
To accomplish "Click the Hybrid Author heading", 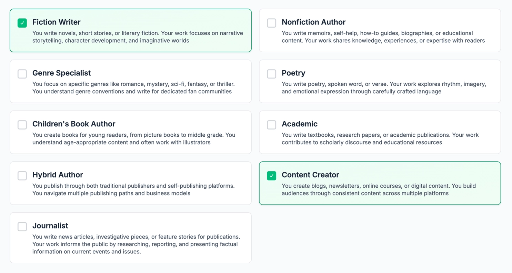I will [x=57, y=175].
